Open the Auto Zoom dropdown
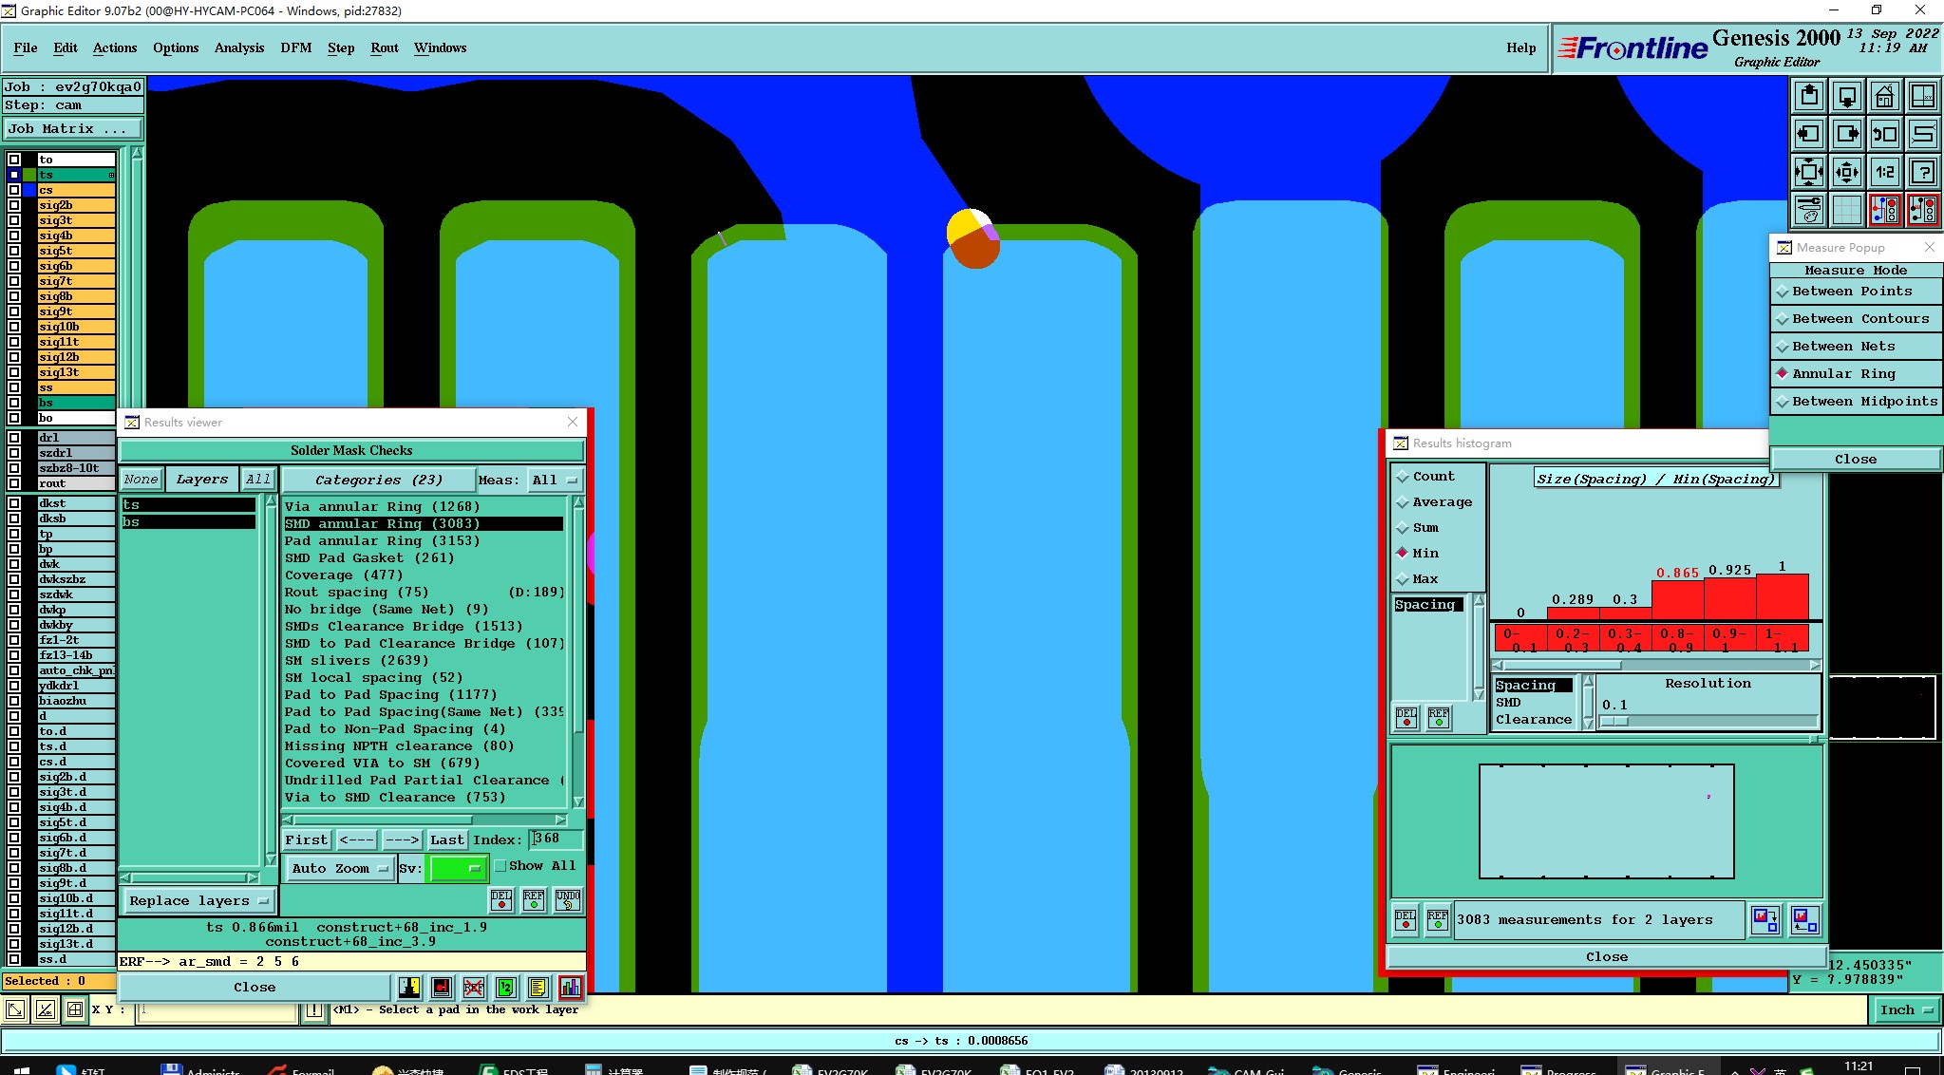 point(340,868)
